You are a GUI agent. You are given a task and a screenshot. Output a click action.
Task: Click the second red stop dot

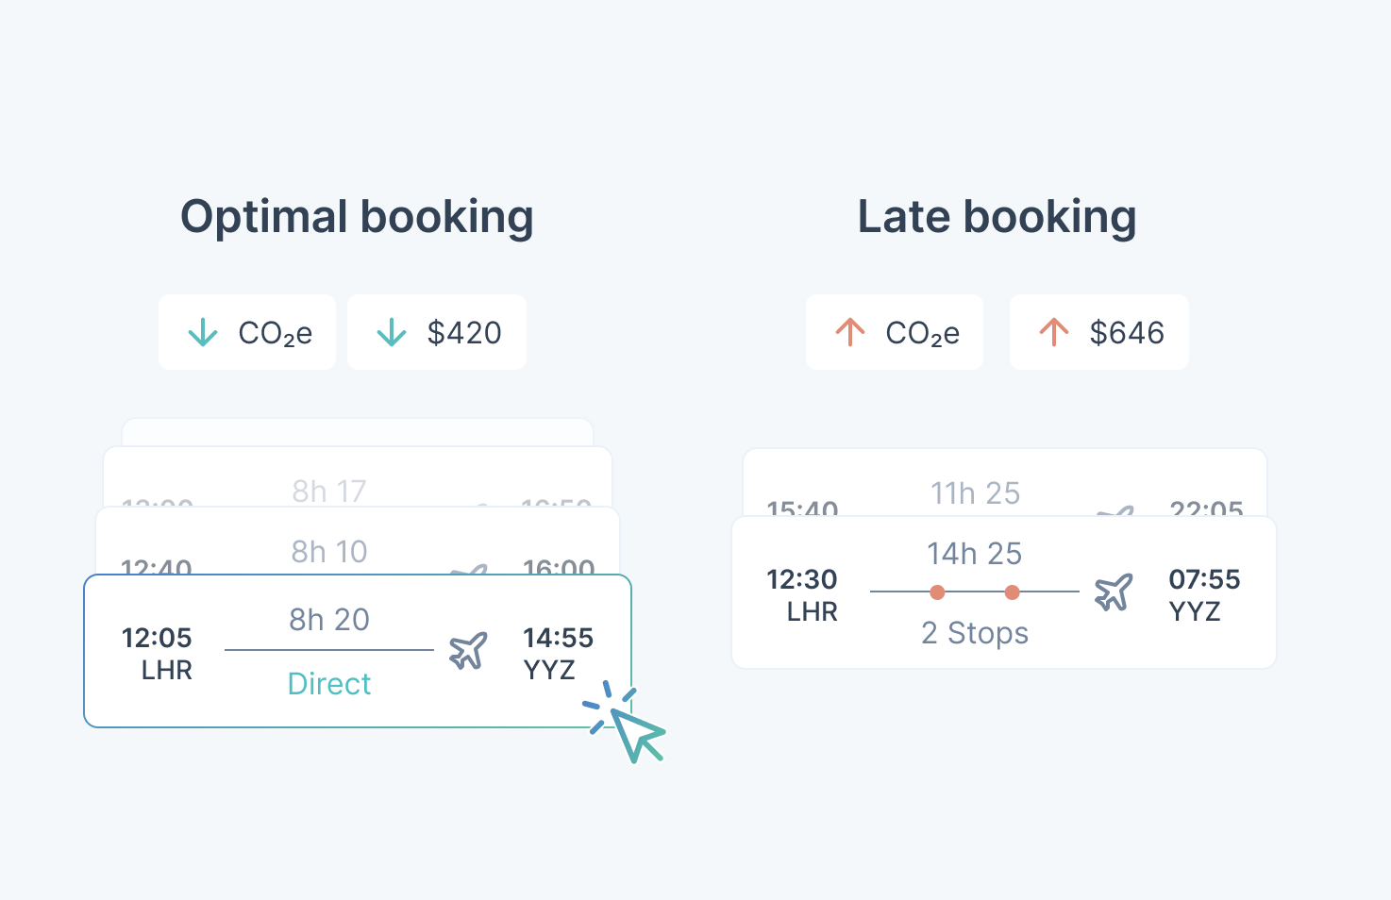click(x=1012, y=592)
